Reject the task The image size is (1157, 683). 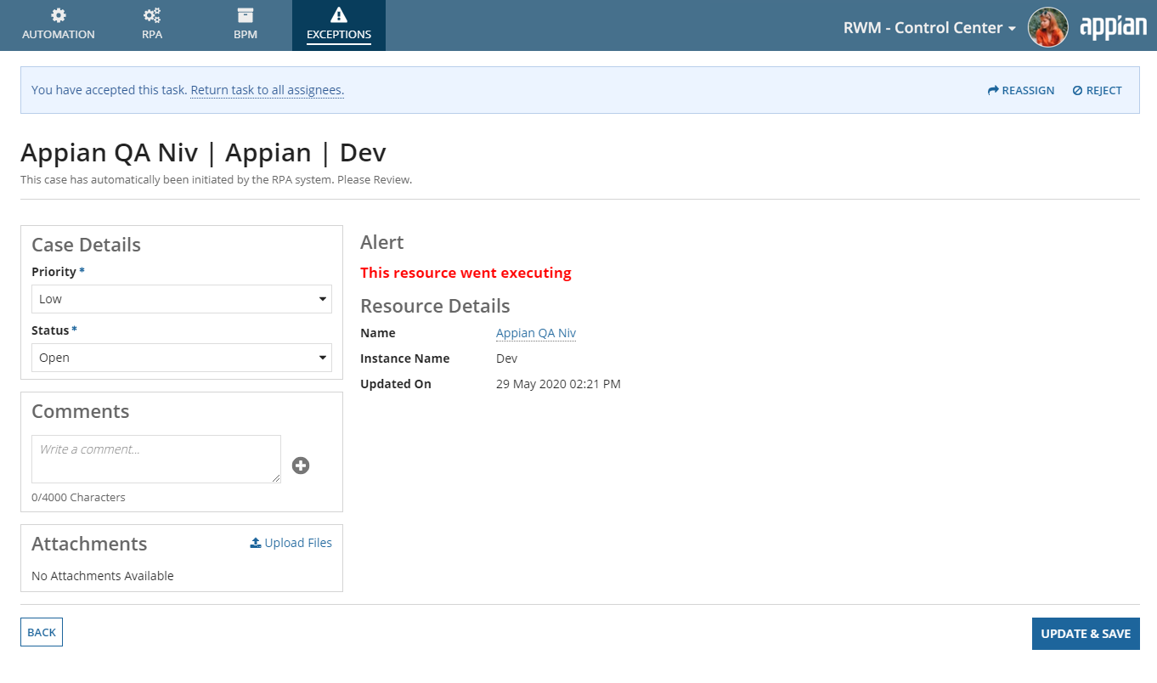1098,90
